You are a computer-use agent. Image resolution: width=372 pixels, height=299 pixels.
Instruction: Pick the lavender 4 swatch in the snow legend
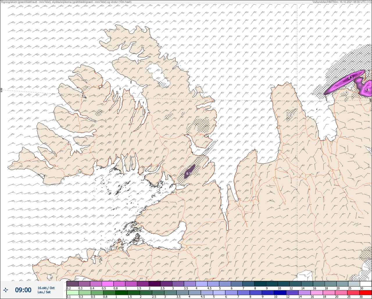(x=201, y=284)
